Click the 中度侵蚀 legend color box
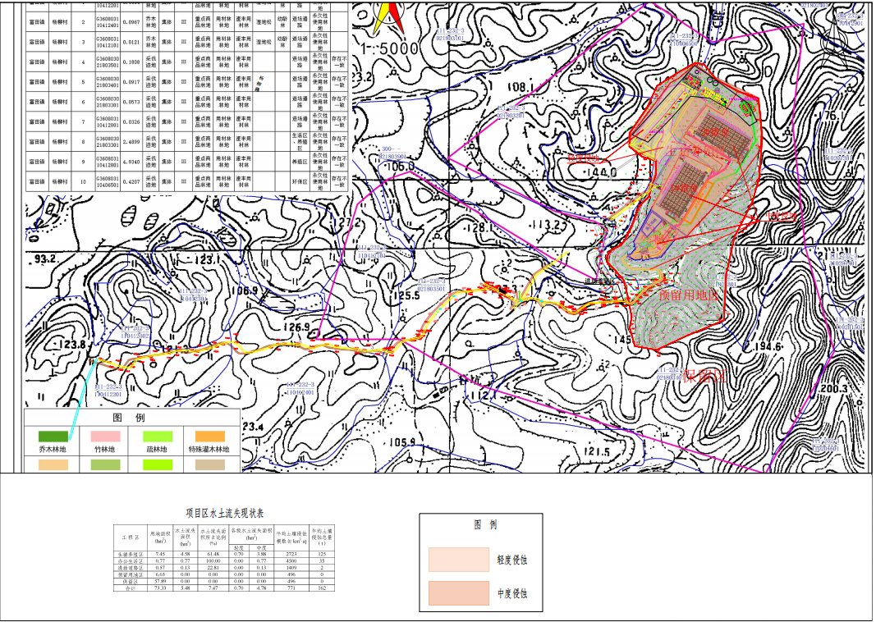Viewport: 876px width, 622px height. (x=458, y=593)
